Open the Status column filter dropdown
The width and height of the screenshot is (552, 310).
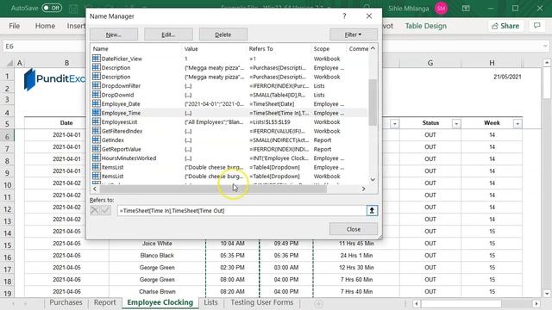(456, 124)
